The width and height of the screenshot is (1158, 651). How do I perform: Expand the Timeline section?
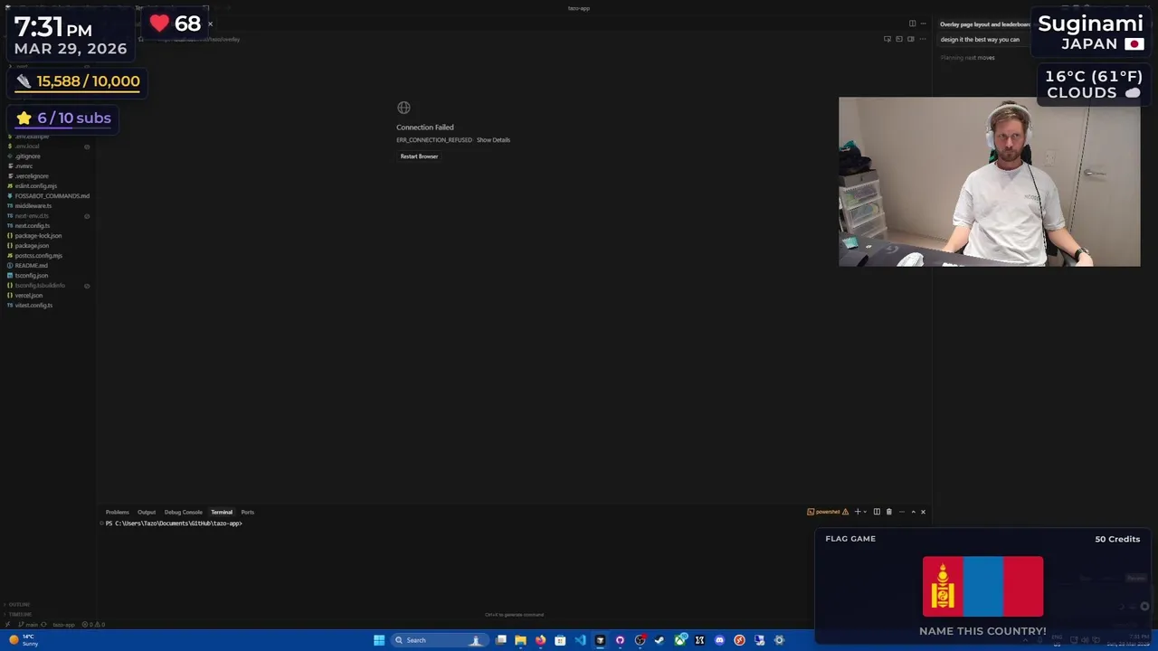(19, 614)
